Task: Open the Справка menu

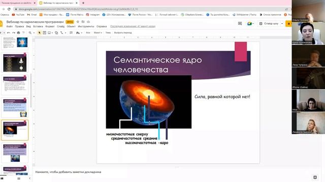Action: tap(102, 26)
